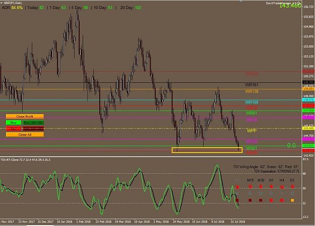Click the 24 May 2018 date on time axis
Viewport: 315px width, 226px height.
(x=181, y=222)
